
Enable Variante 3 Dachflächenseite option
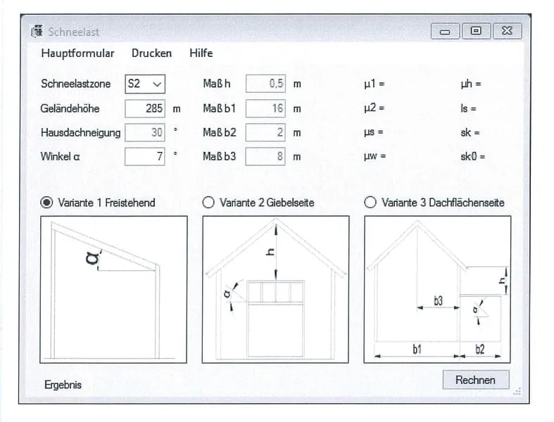[370, 203]
